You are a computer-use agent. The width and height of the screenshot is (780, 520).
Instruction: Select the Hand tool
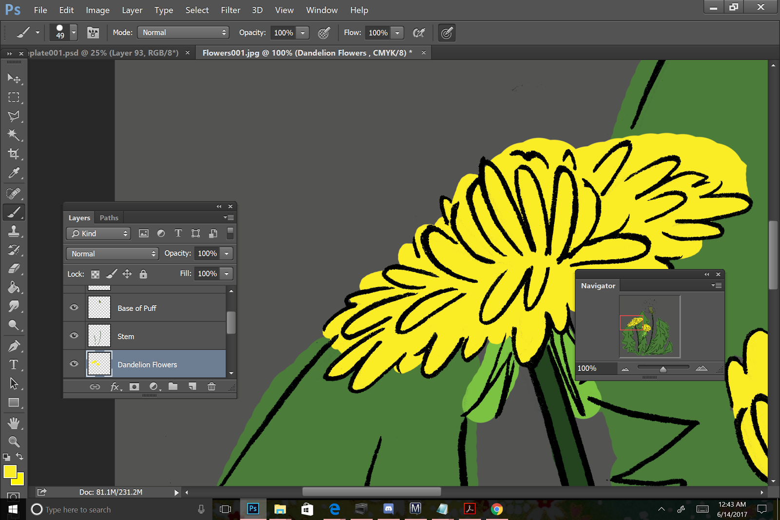14,423
